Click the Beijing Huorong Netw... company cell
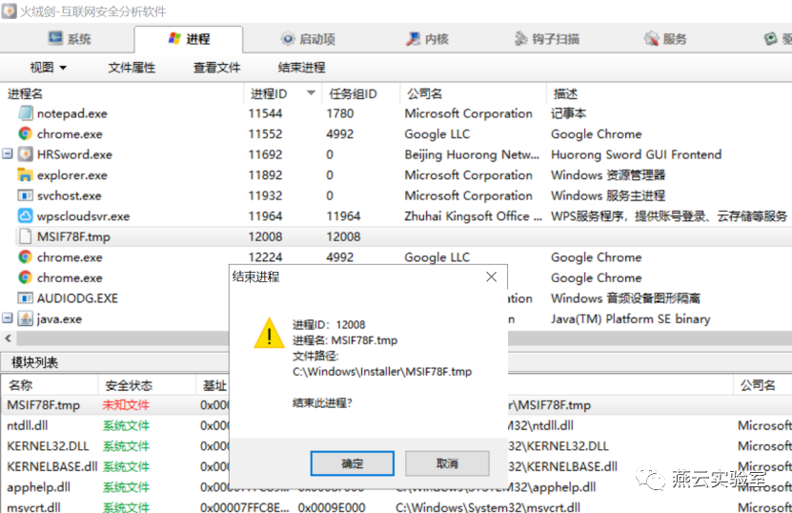Viewport: 792px width, 513px height. (x=472, y=154)
